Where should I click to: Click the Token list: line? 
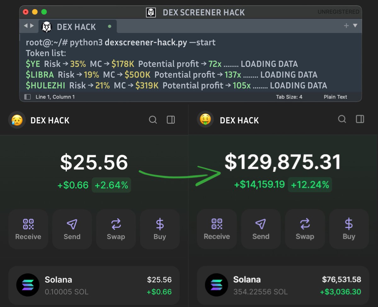tap(46, 53)
